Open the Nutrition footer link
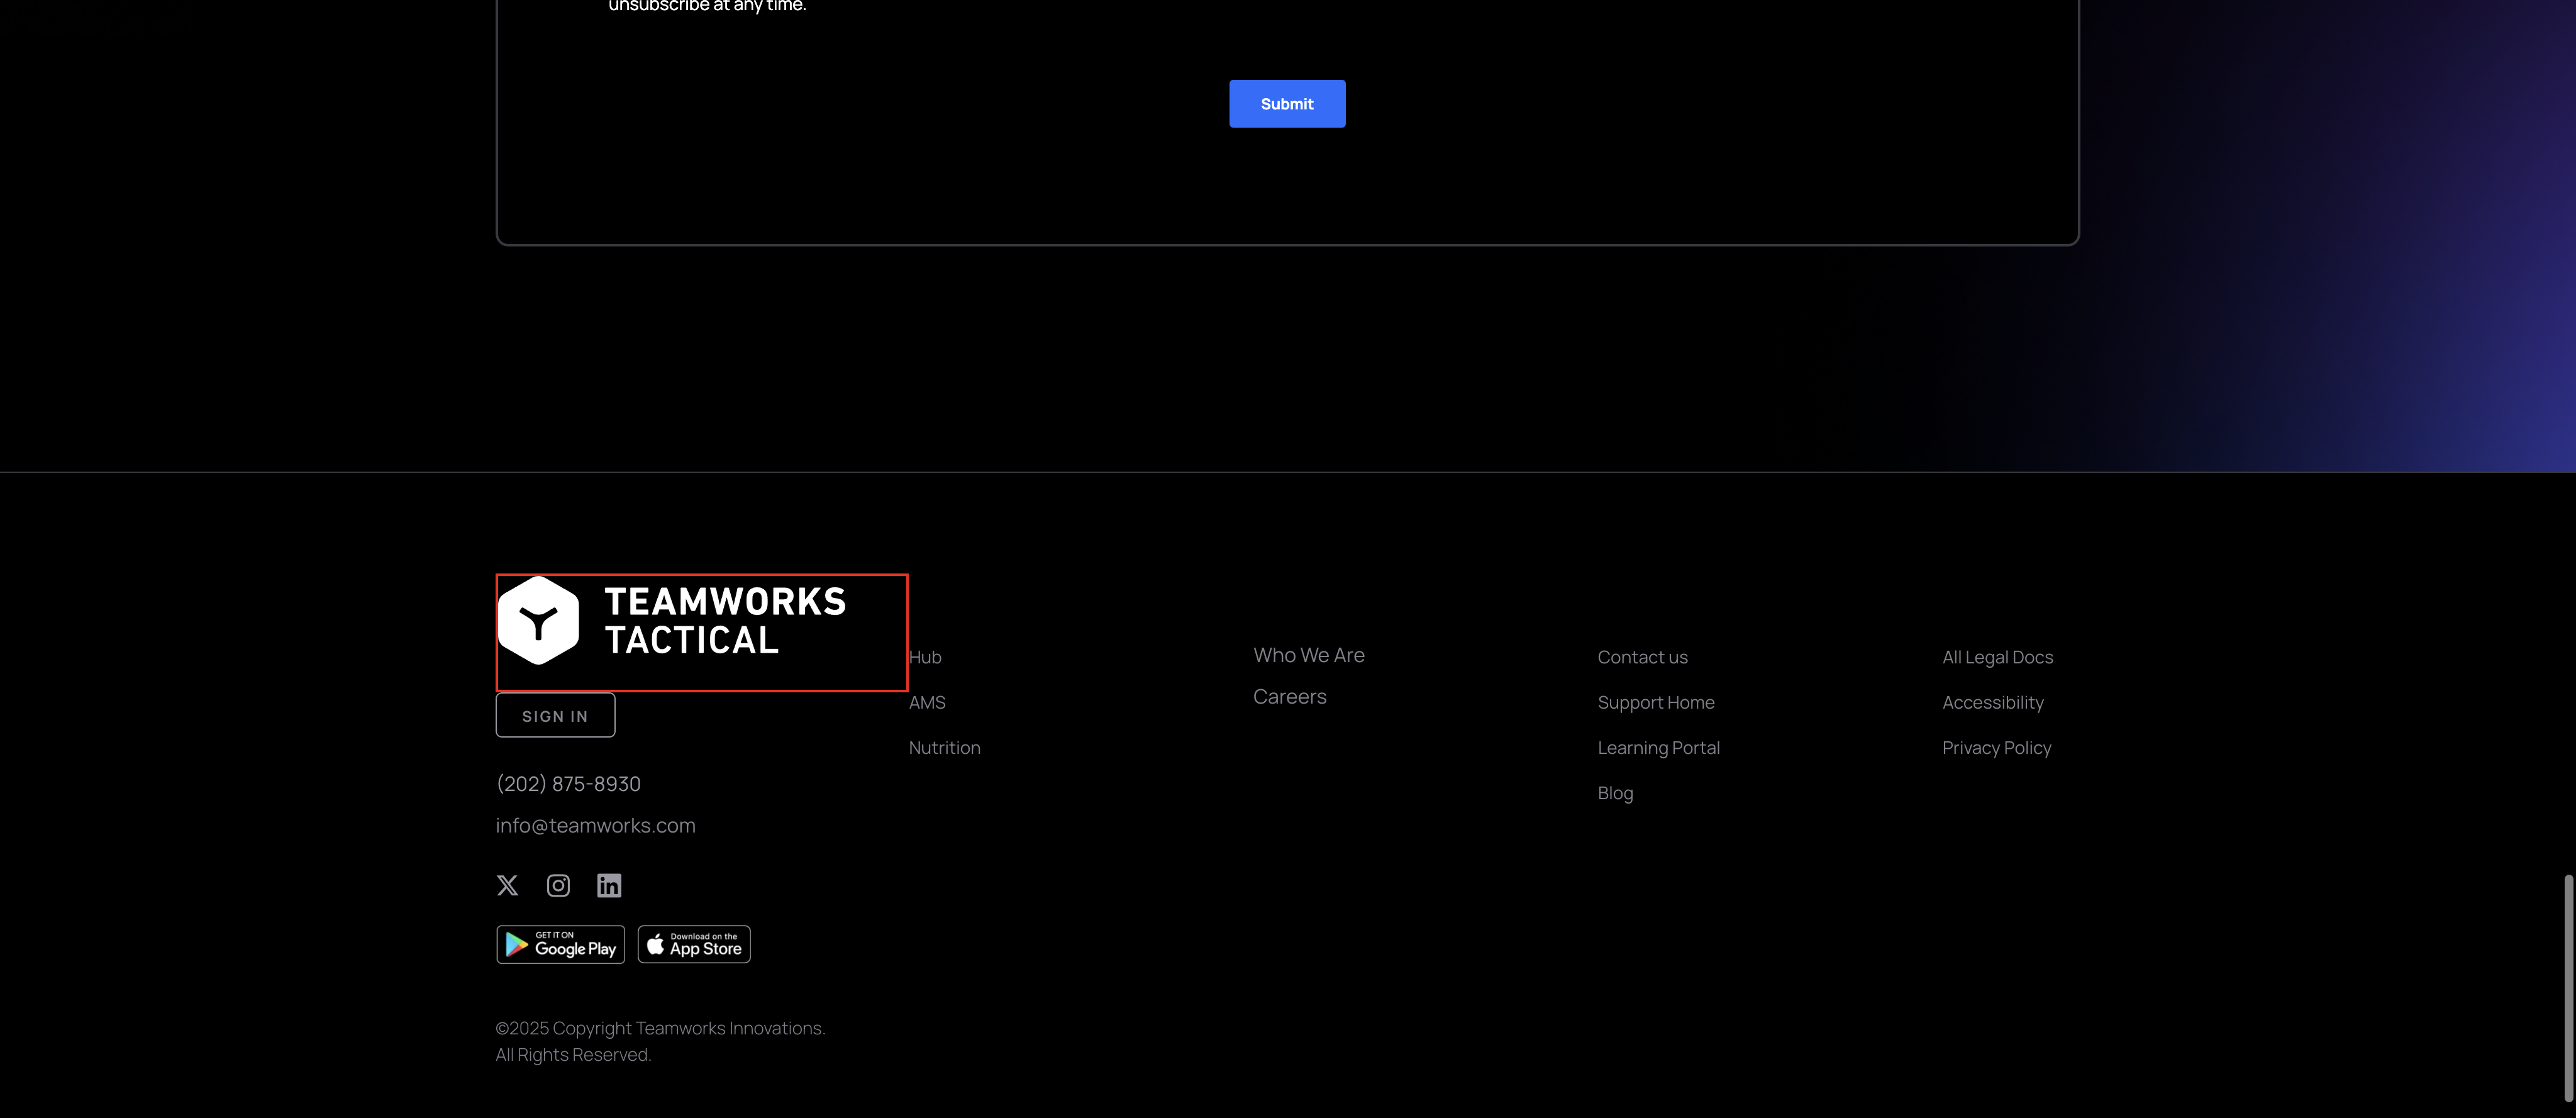 [x=944, y=747]
